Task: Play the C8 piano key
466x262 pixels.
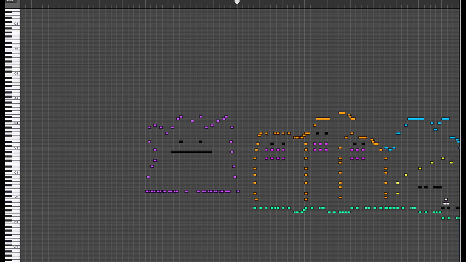Action: pos(13,24)
